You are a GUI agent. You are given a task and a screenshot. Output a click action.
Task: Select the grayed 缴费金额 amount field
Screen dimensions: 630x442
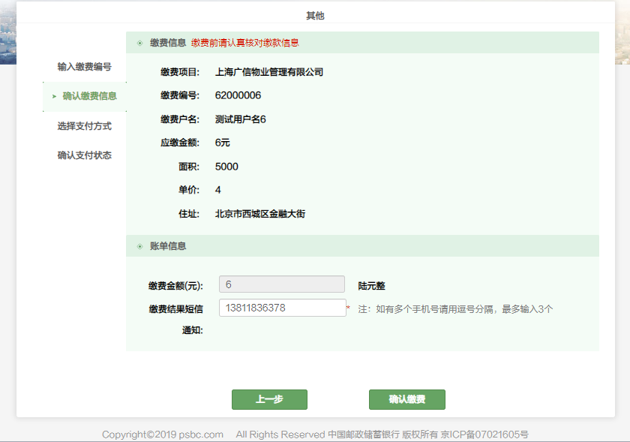(281, 284)
